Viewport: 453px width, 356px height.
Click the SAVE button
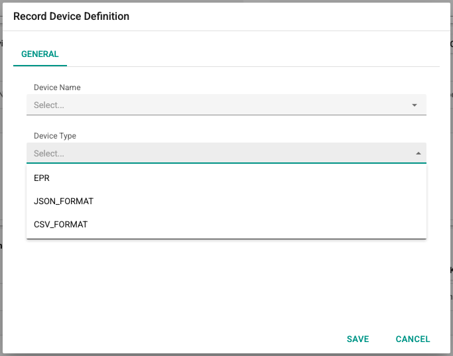coord(357,339)
